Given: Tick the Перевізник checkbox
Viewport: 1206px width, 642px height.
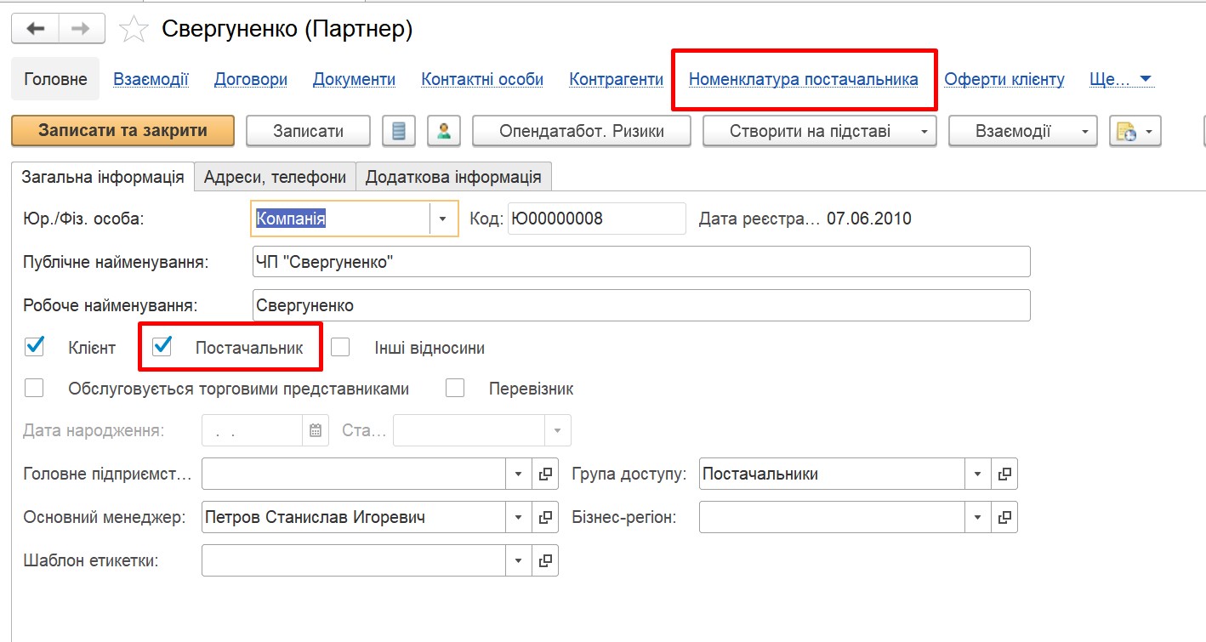Looking at the screenshot, I should [455, 389].
